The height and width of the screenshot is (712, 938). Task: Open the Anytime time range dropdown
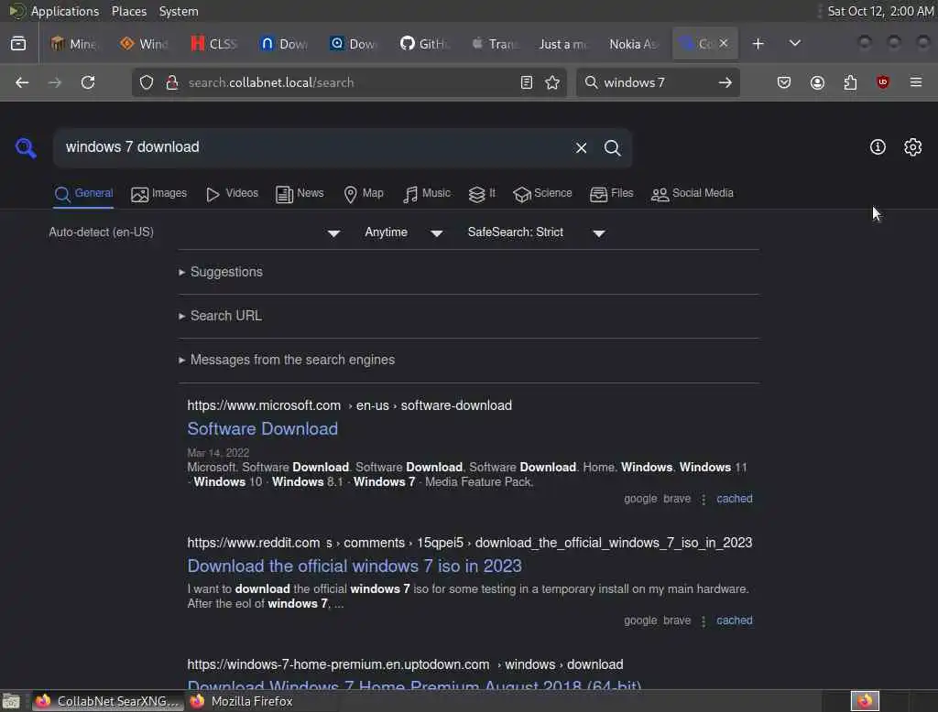click(x=404, y=232)
